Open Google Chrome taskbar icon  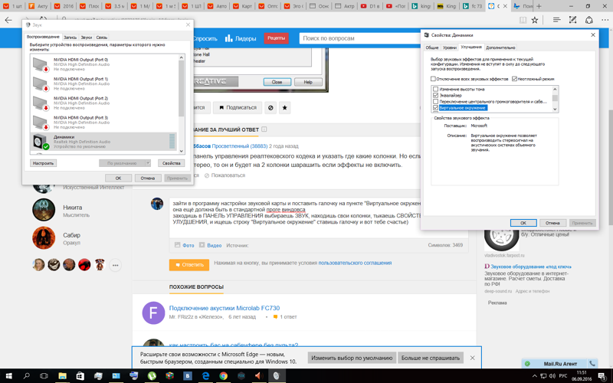(223, 376)
